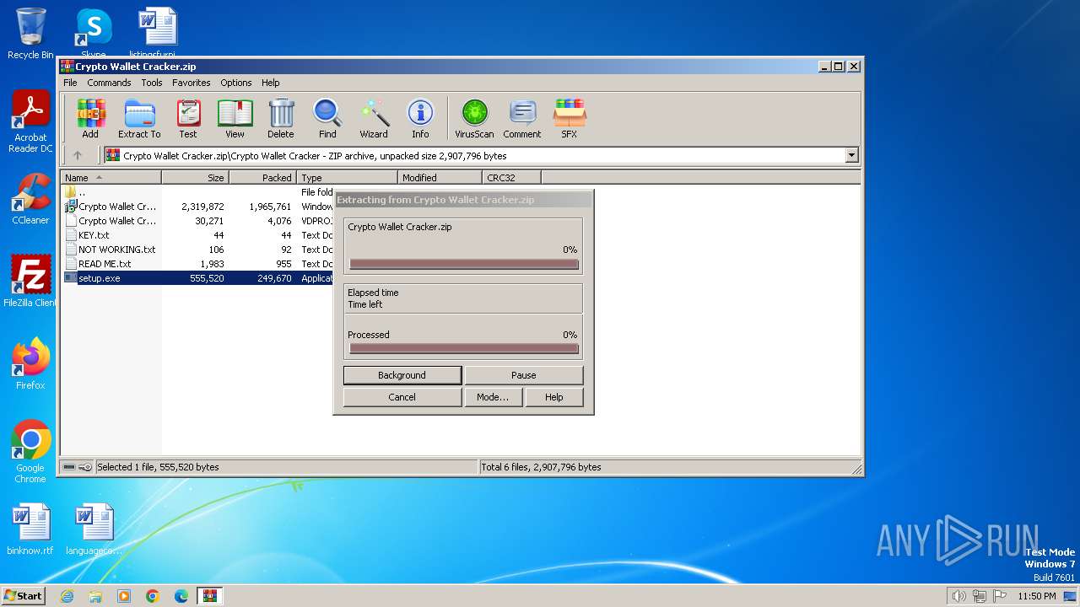Open binknow.rtf document on desktop
The height and width of the screenshot is (607, 1080).
30,529
